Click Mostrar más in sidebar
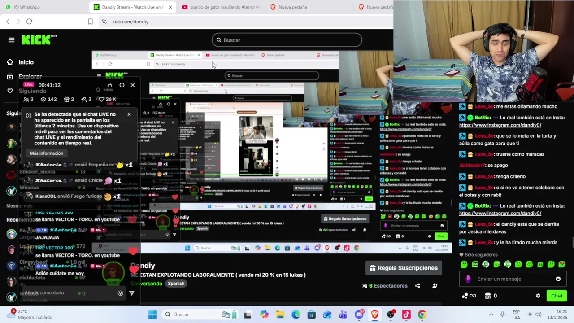 19,206
